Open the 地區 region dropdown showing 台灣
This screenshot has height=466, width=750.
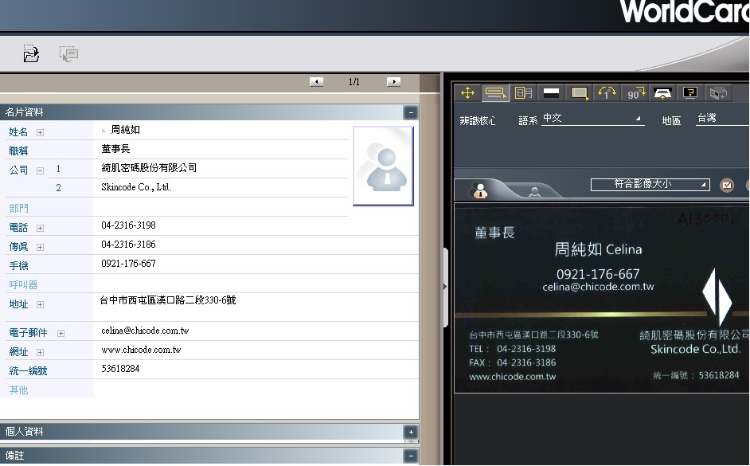point(722,119)
